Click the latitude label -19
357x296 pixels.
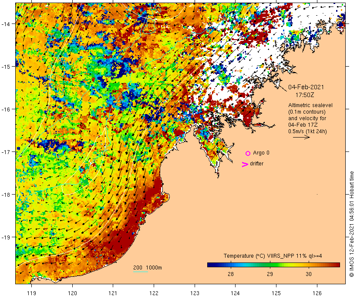click(5, 237)
